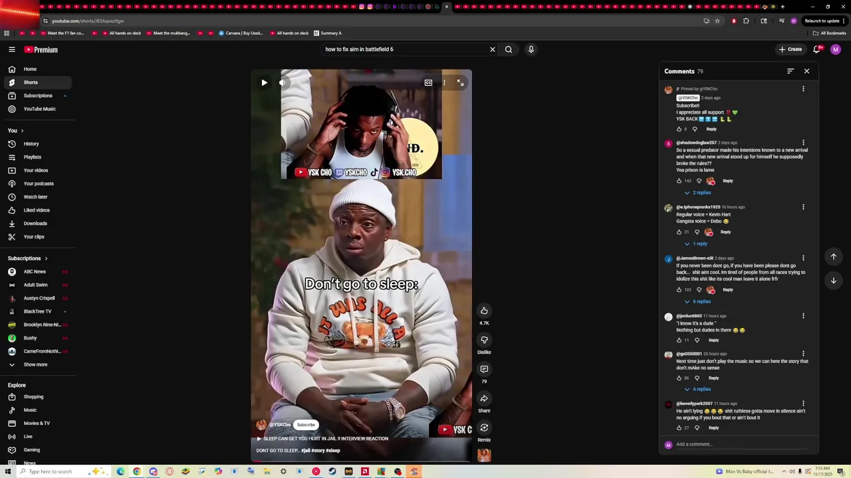This screenshot has width=851, height=478.
Task: Start voice search with the microphone
Action: click(x=531, y=49)
